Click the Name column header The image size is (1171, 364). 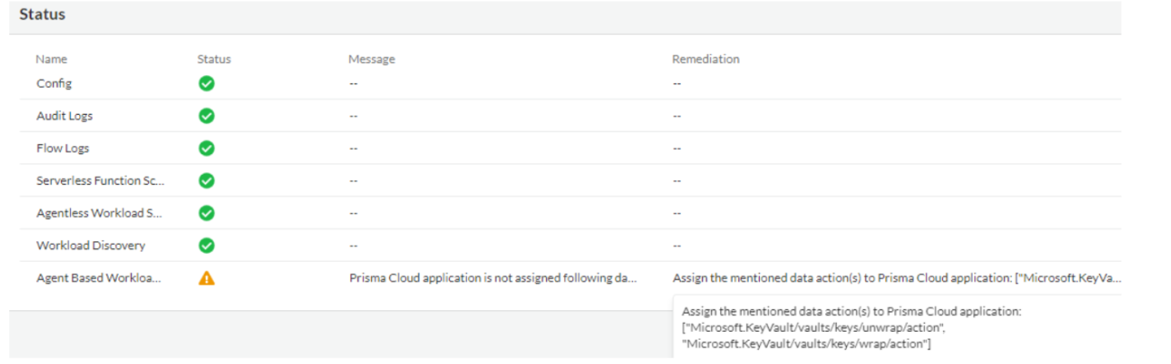click(51, 59)
